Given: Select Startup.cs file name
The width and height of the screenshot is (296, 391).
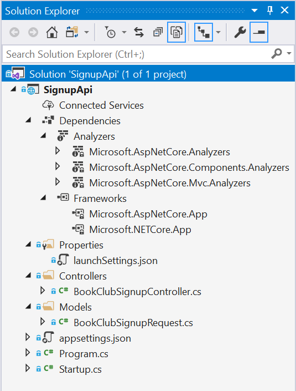Looking at the screenshot, I should tap(80, 369).
